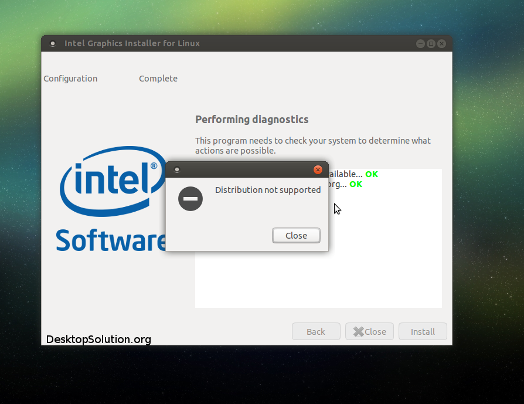Click the Intel Software logo

pyautogui.click(x=111, y=199)
